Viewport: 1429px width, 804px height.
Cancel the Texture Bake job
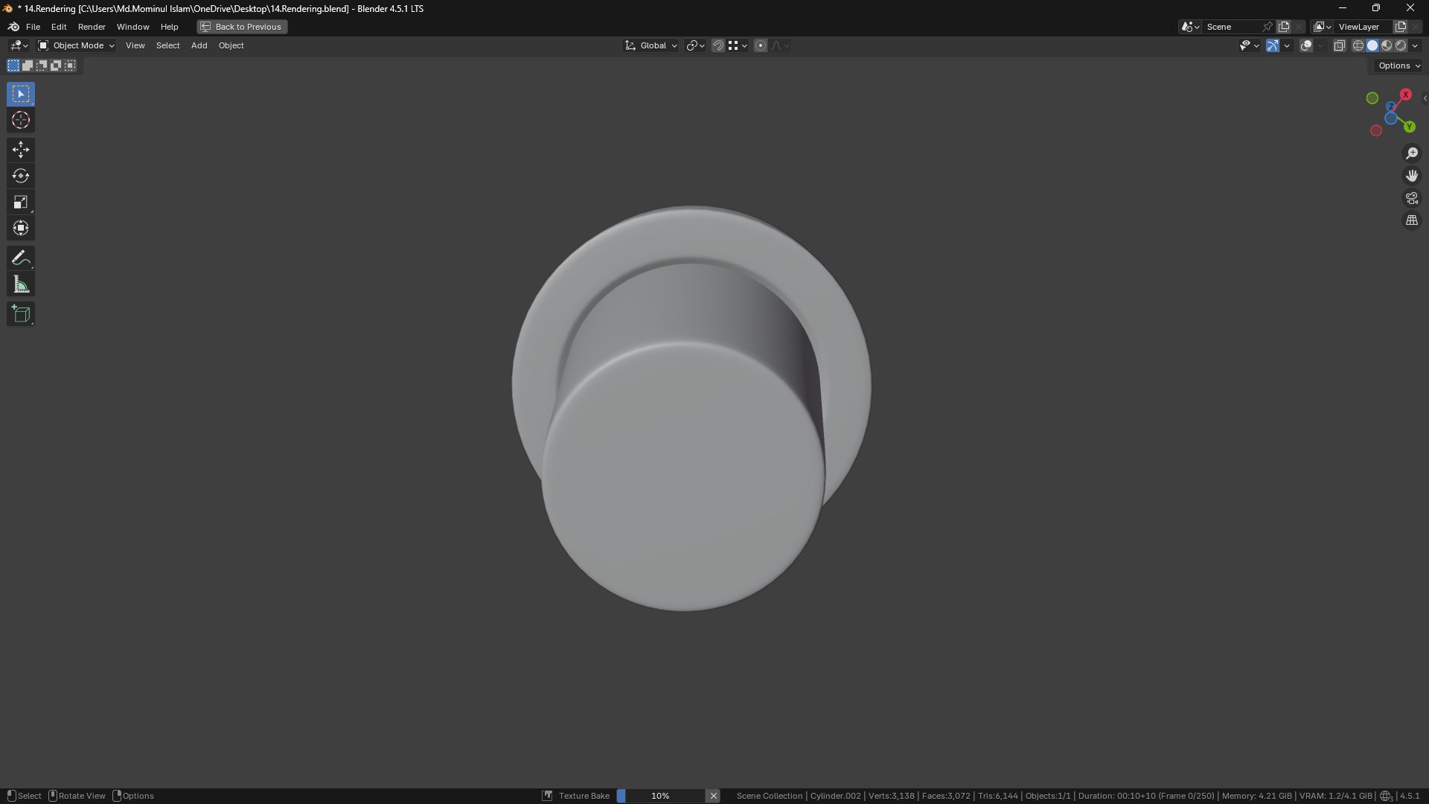(x=713, y=796)
